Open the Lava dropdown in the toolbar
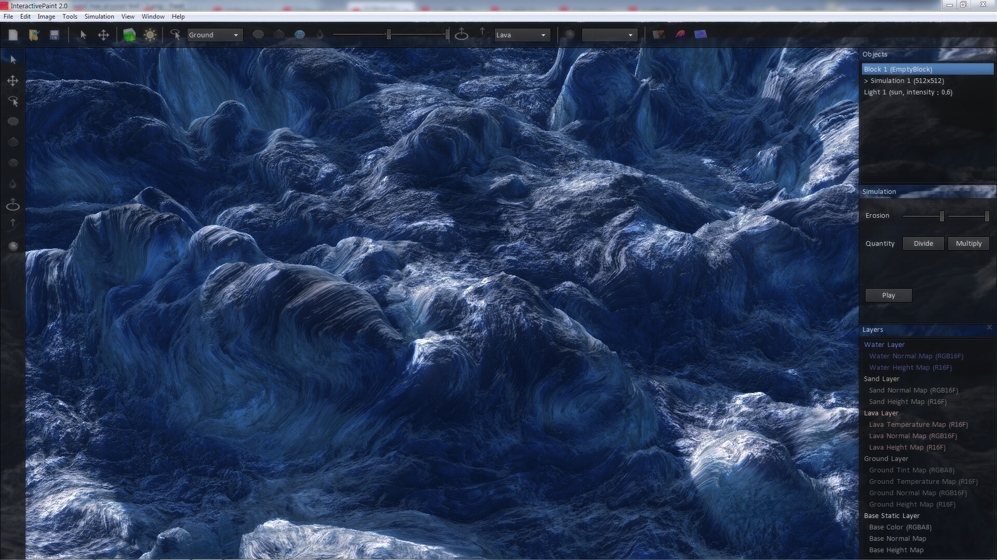The height and width of the screenshot is (560, 997). (522, 35)
